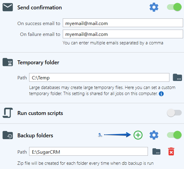Image resolution: width=184 pixels, height=169 pixels.
Task: Open Backup folders settings gear
Action: coord(154,135)
